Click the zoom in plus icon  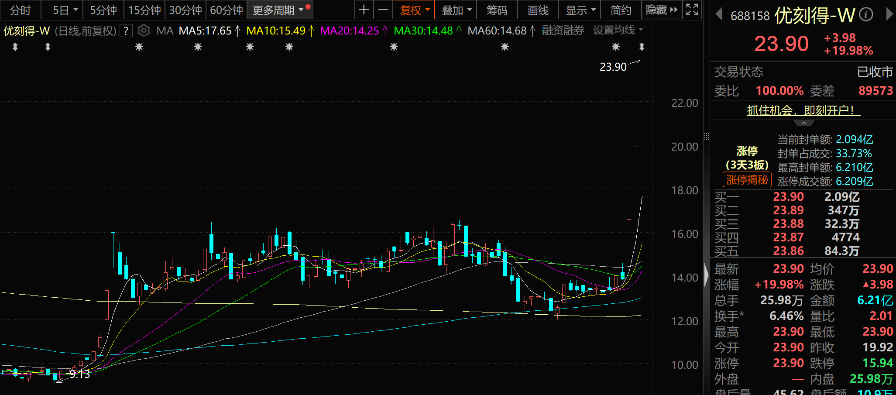(x=364, y=10)
